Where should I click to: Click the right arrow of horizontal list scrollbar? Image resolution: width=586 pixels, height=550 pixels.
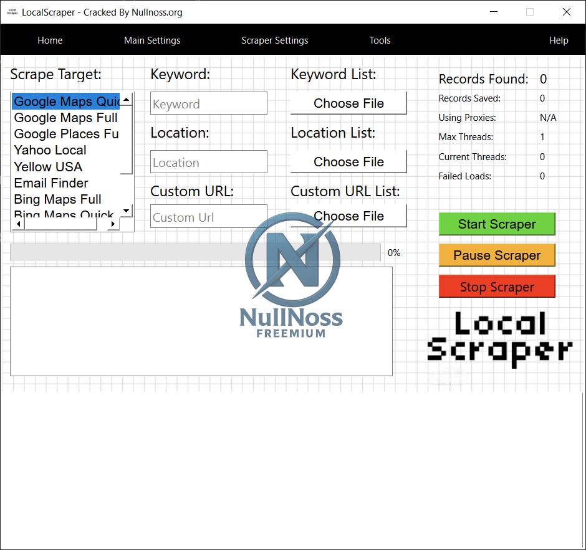pyautogui.click(x=113, y=224)
